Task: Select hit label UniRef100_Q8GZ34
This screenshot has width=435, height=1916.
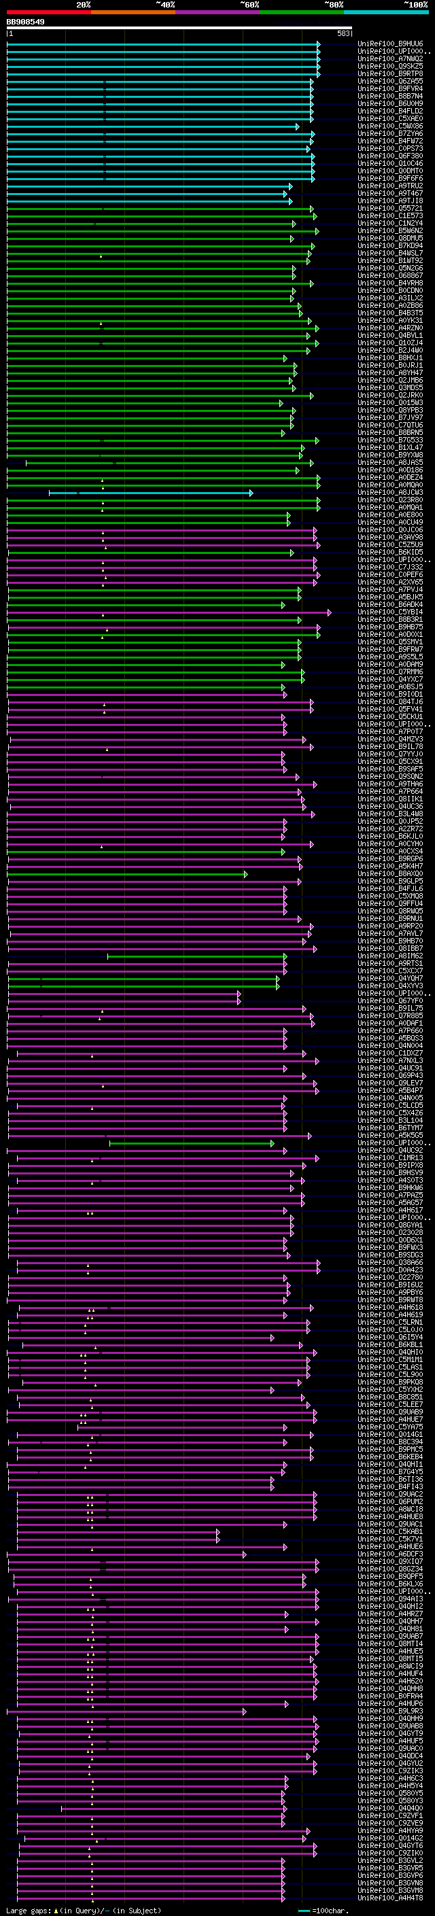Action: pyautogui.click(x=390, y=1569)
